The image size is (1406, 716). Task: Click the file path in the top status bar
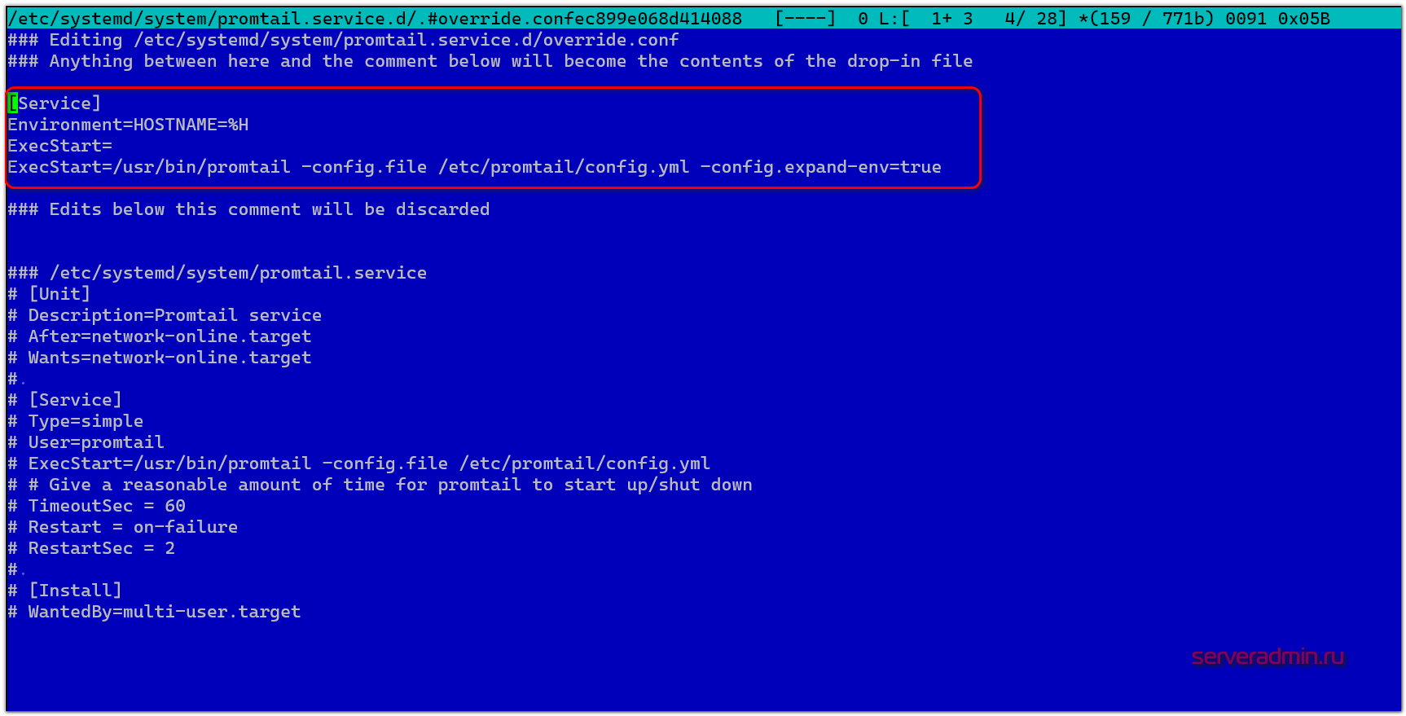[376, 18]
